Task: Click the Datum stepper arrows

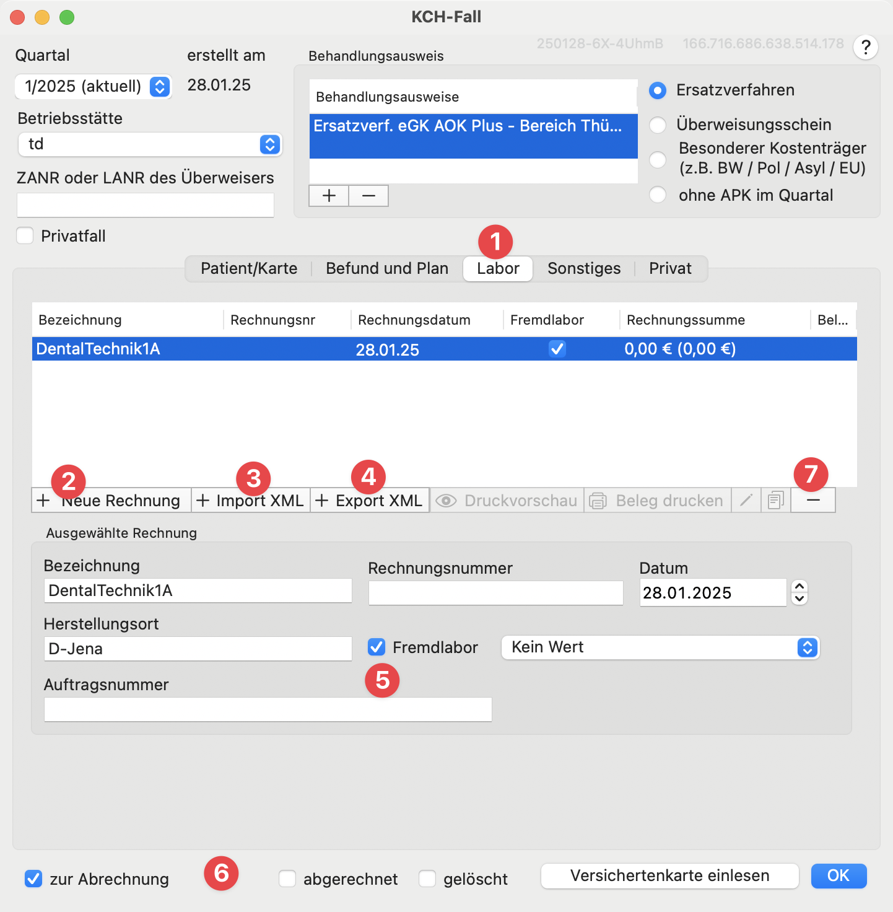Action: click(x=799, y=592)
